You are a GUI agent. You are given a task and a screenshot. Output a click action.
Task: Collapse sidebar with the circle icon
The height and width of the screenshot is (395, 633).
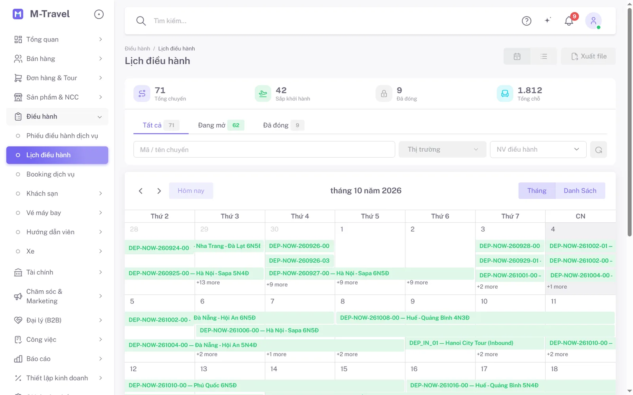[99, 14]
